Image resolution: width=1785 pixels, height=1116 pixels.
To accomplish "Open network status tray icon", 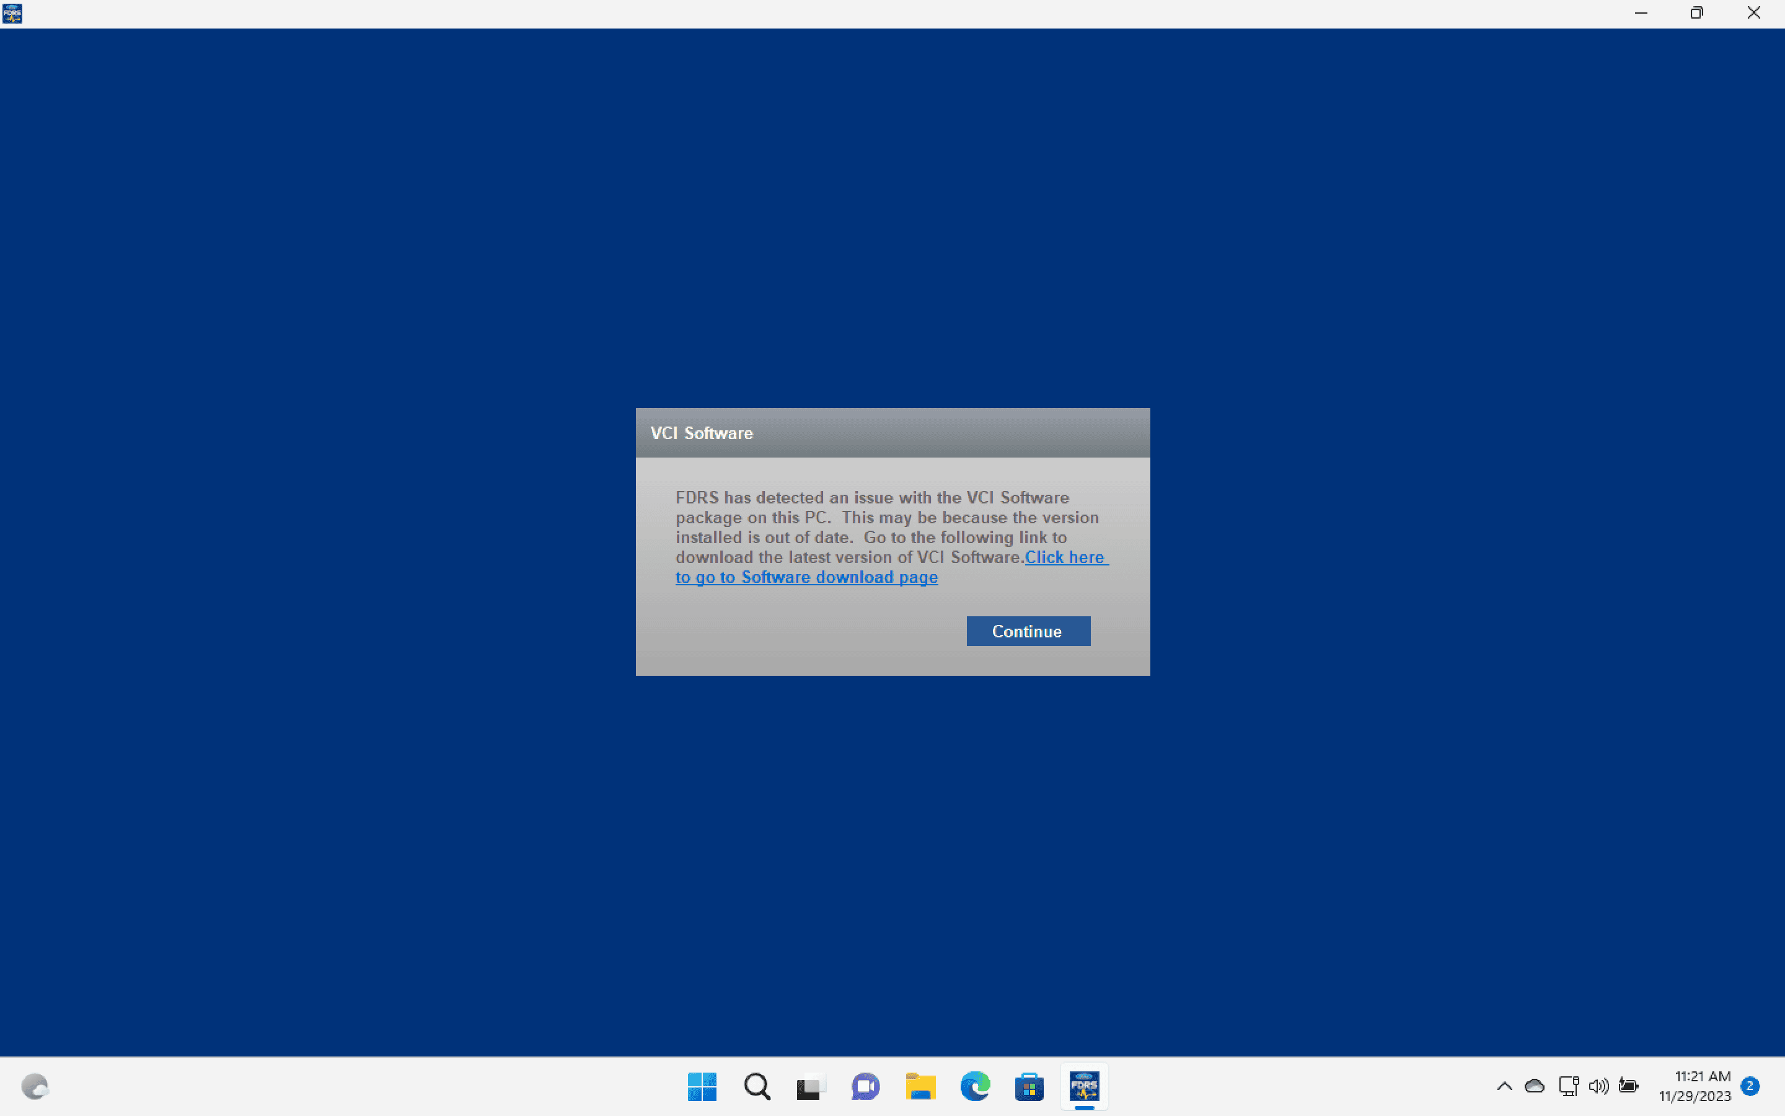I will (1568, 1086).
